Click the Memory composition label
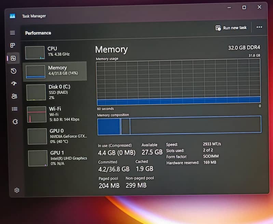273x224 pixels. tap(113, 115)
